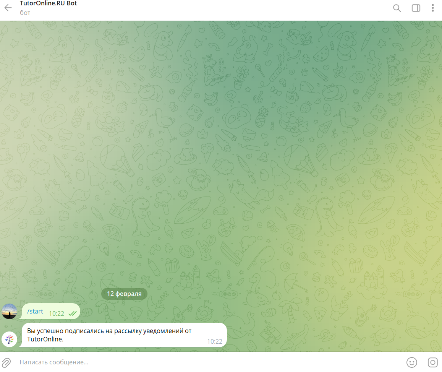
Task: Click the 10:22 timestamp on /start message
Action: pyautogui.click(x=57, y=314)
